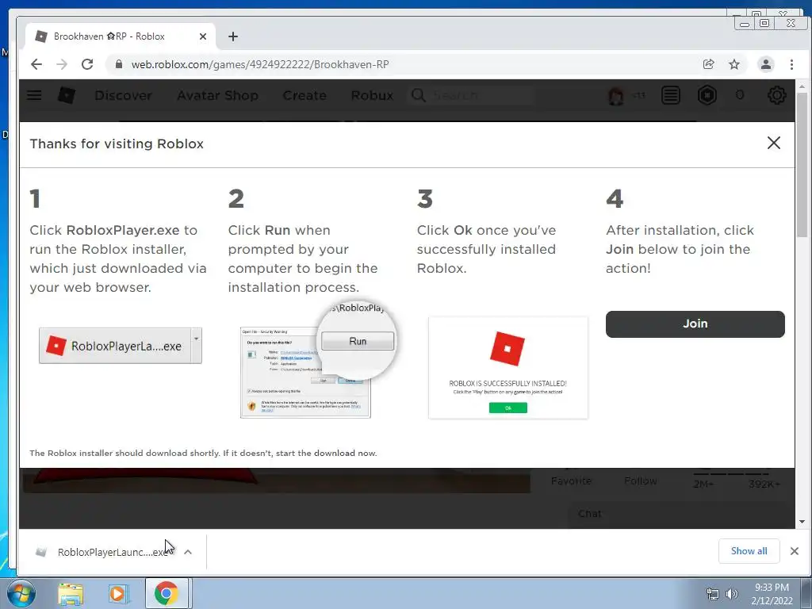Click the volume speaker tray icon
812x609 pixels.
731,594
